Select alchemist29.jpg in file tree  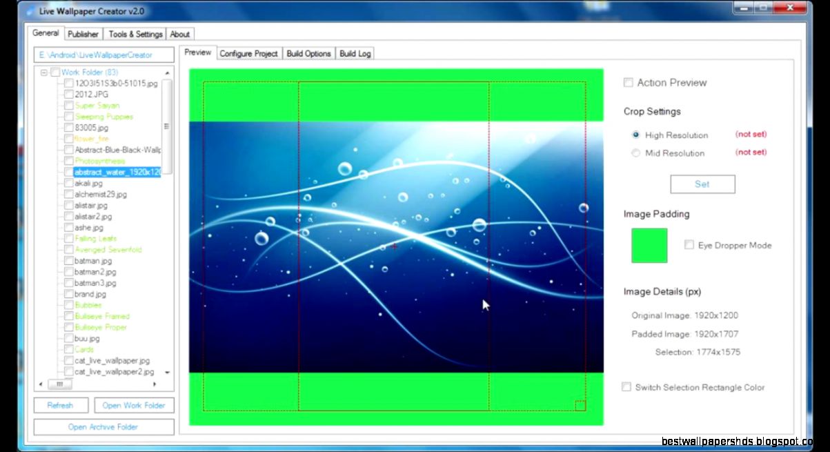(101, 195)
